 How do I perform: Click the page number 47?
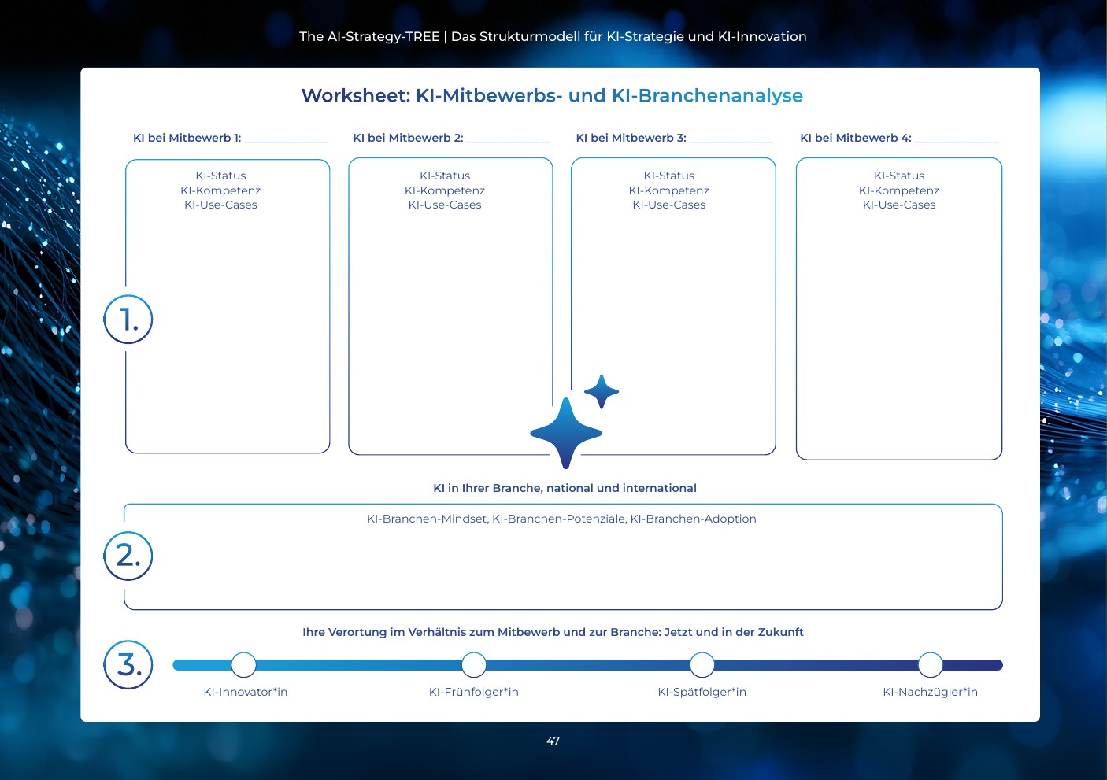click(x=553, y=741)
